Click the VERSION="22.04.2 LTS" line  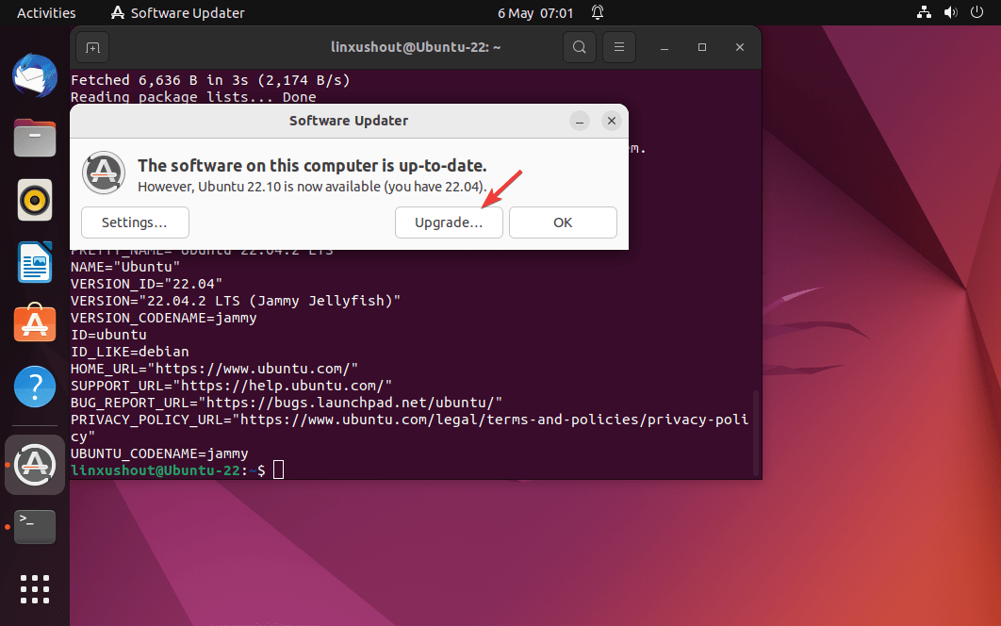(236, 300)
